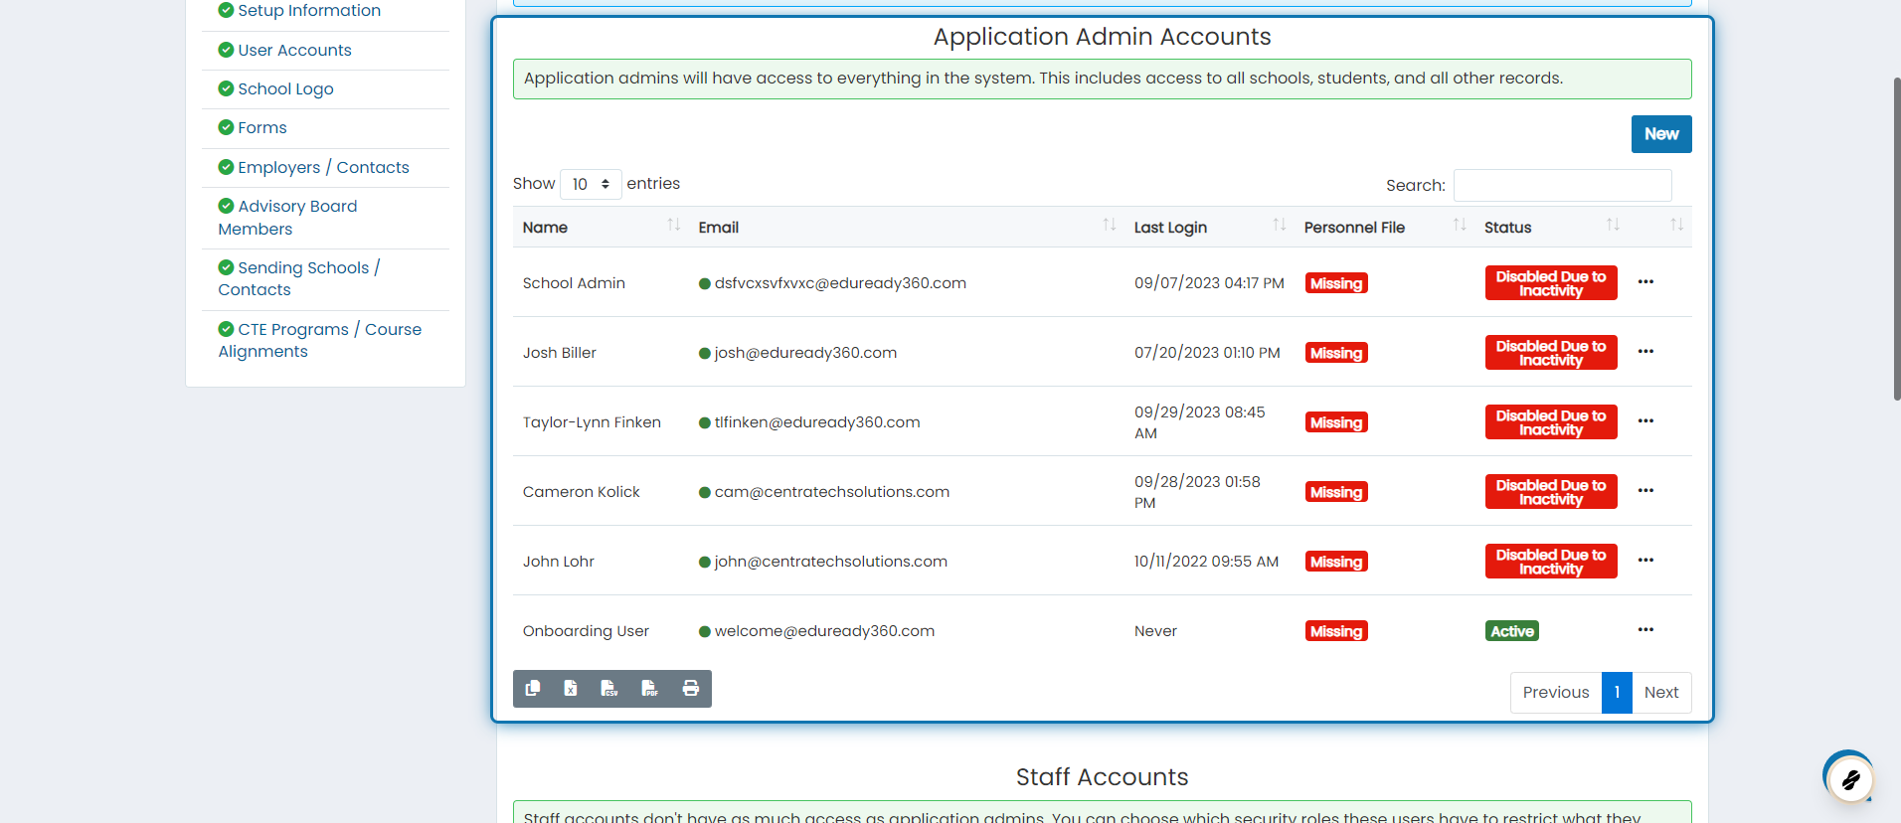
Task: Click the green checkmark beside Sending Schools
Action: point(226,267)
